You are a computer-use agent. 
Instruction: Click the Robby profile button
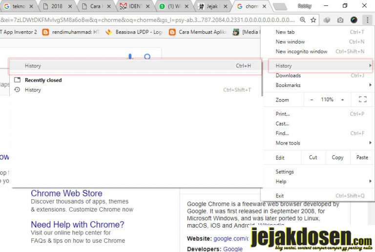305,6
